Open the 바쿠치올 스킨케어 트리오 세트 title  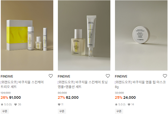(22, 84)
